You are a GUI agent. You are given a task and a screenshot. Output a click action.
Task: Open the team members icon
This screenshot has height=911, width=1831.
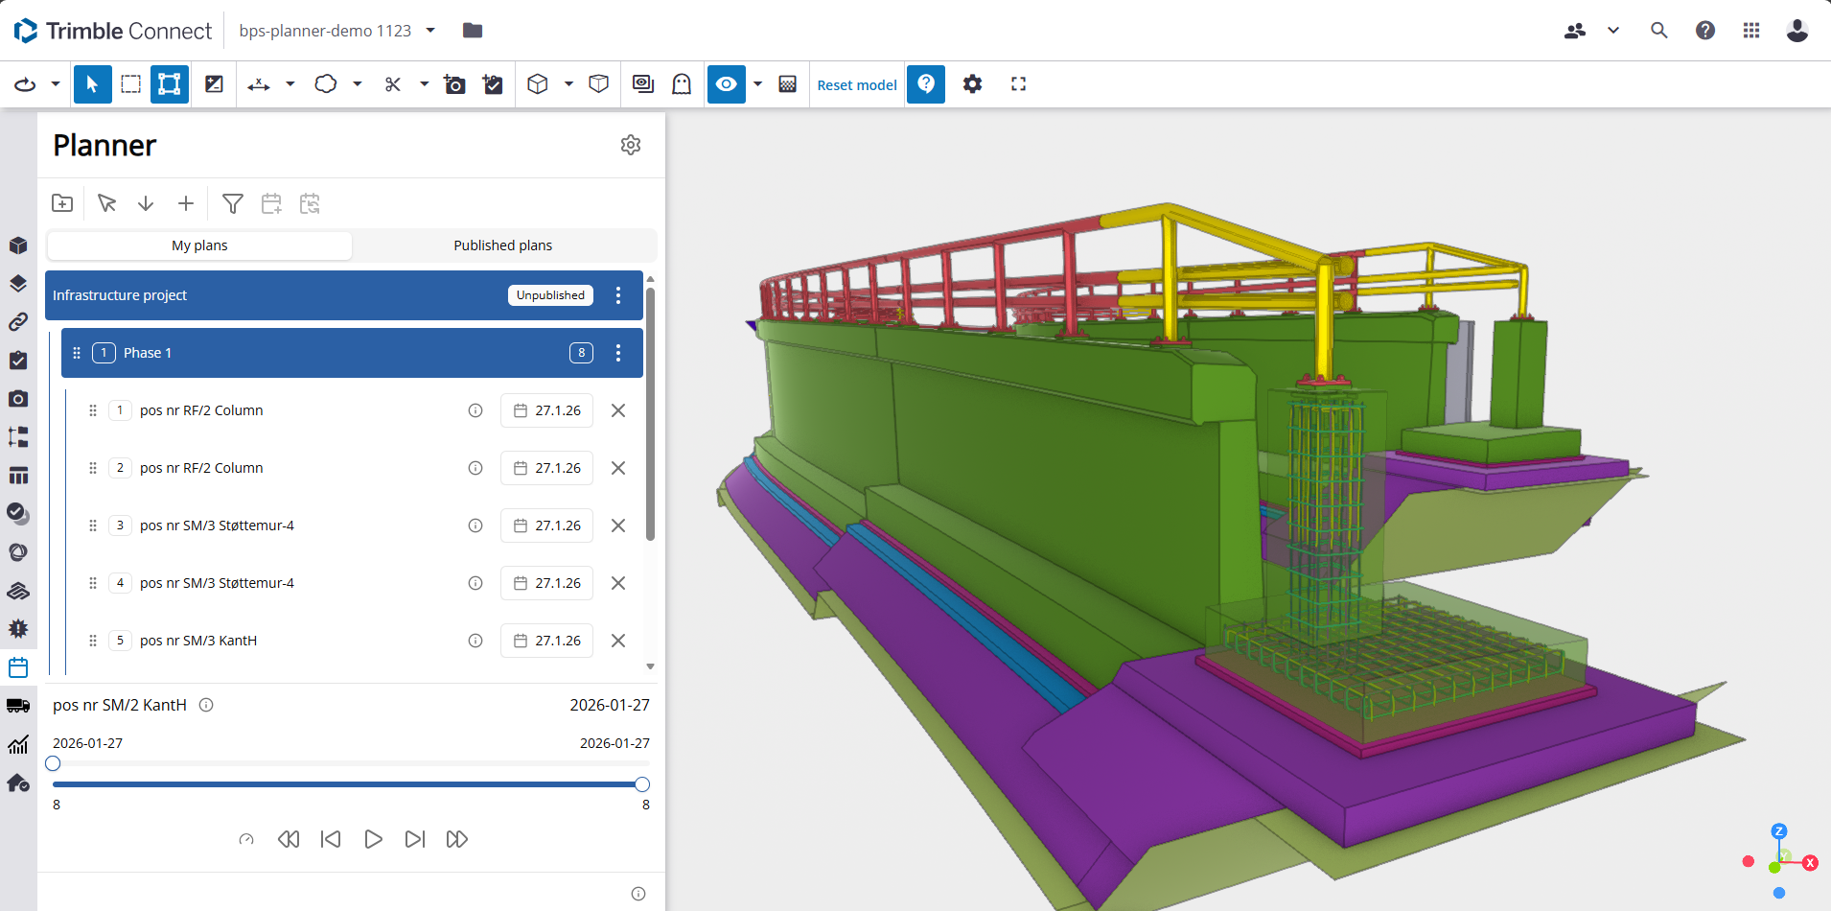[1574, 31]
